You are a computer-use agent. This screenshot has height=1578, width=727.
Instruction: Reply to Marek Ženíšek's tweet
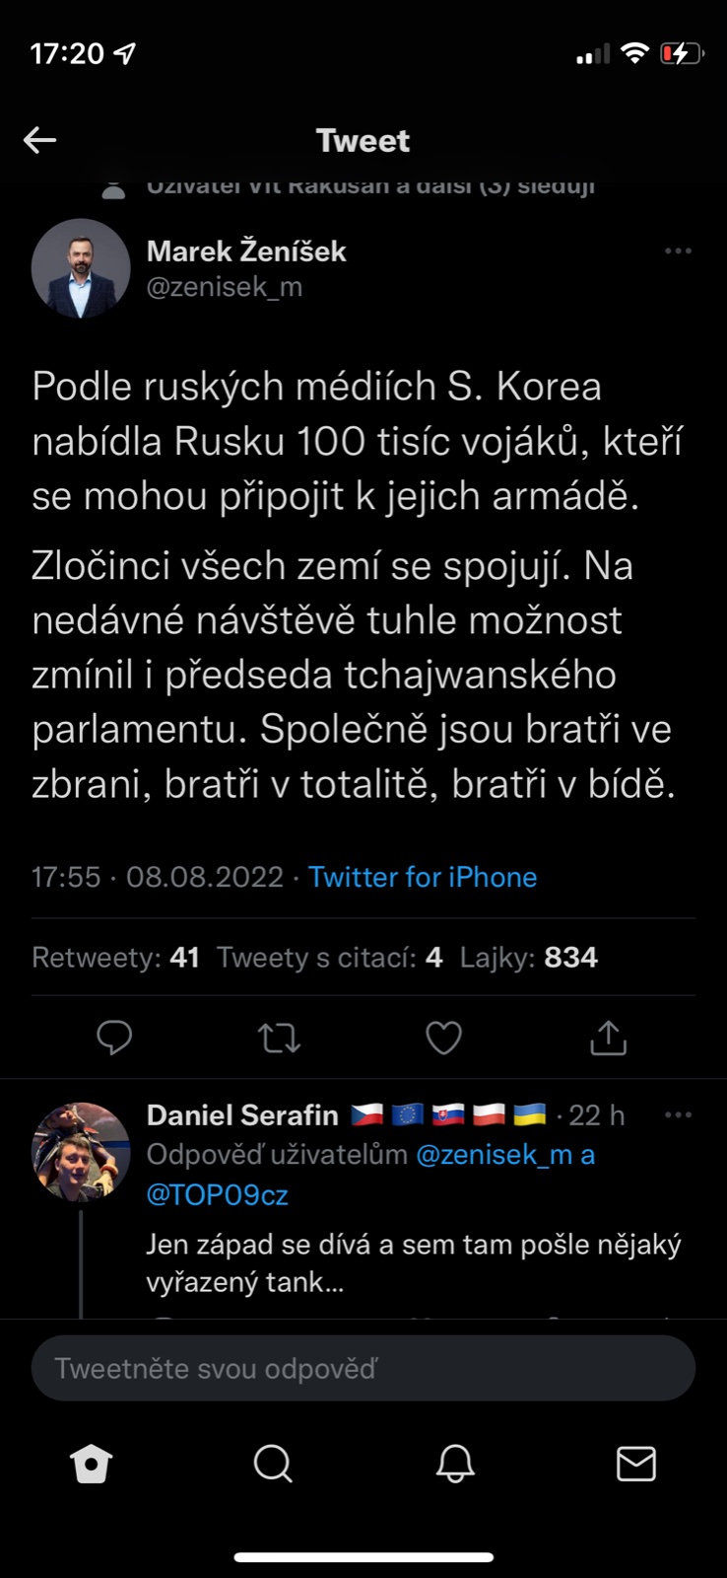coord(114,1038)
